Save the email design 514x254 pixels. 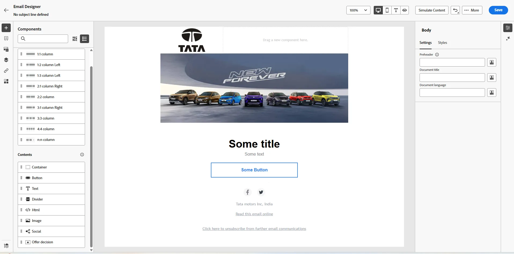pos(498,10)
